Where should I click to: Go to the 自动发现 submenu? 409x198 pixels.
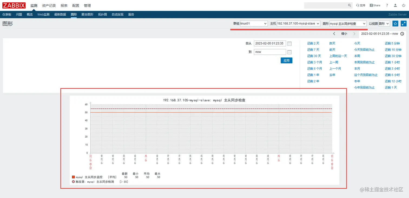coord(118,15)
